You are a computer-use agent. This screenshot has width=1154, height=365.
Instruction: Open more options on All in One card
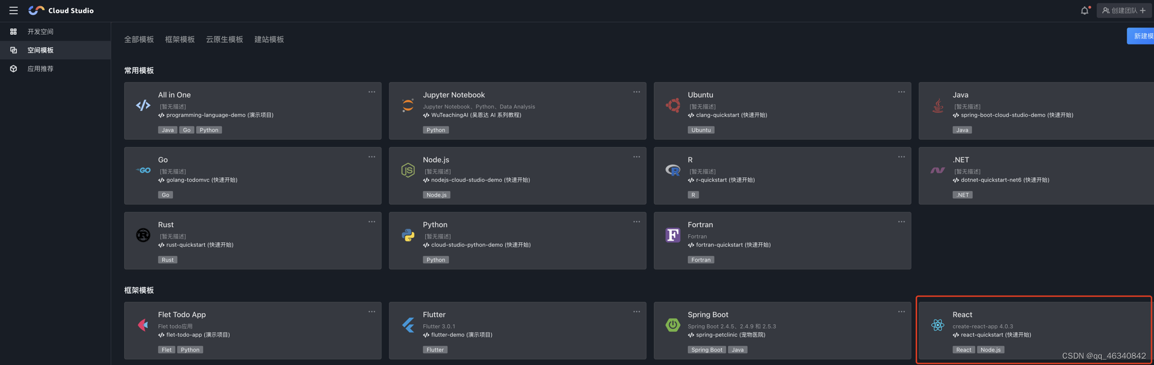point(372,92)
